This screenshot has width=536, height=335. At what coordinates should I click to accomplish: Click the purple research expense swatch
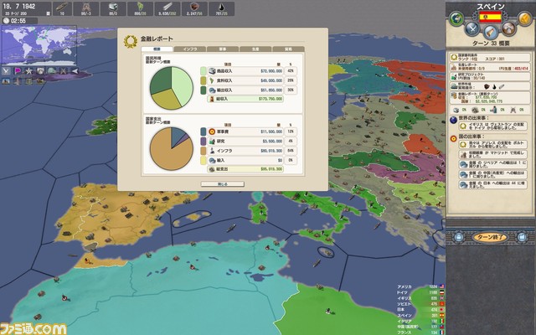[204, 142]
